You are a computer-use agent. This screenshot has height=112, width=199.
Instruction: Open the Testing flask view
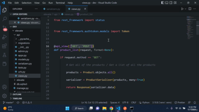4,55
